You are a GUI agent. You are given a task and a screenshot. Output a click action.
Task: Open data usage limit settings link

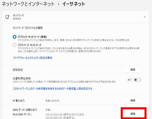click(53, 89)
